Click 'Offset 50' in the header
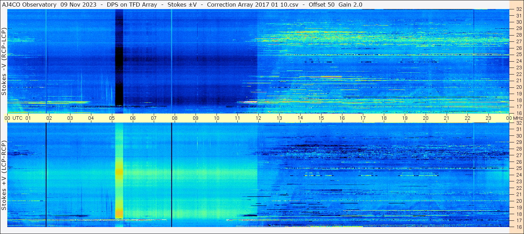This screenshot has width=524, height=234. pyautogui.click(x=321, y=5)
